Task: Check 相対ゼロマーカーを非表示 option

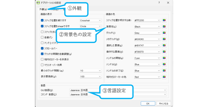Action: coord(42,60)
